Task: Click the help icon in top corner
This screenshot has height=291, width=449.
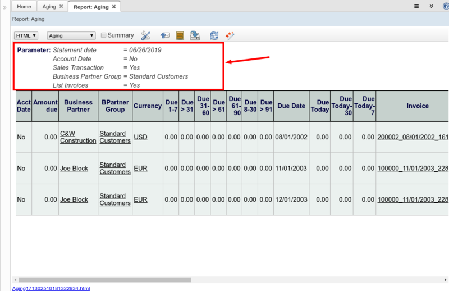Action: point(446,6)
